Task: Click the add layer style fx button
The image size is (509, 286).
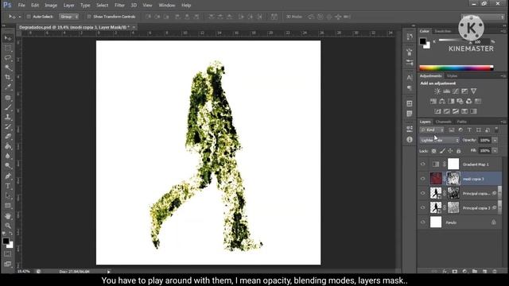Action: pos(445,272)
